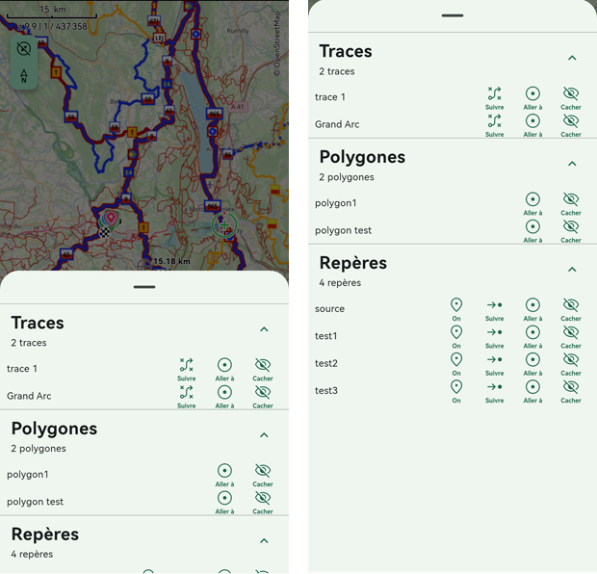Follow trace 1 in the left panel
Viewport: 597px width, 574px height.
tap(186, 369)
